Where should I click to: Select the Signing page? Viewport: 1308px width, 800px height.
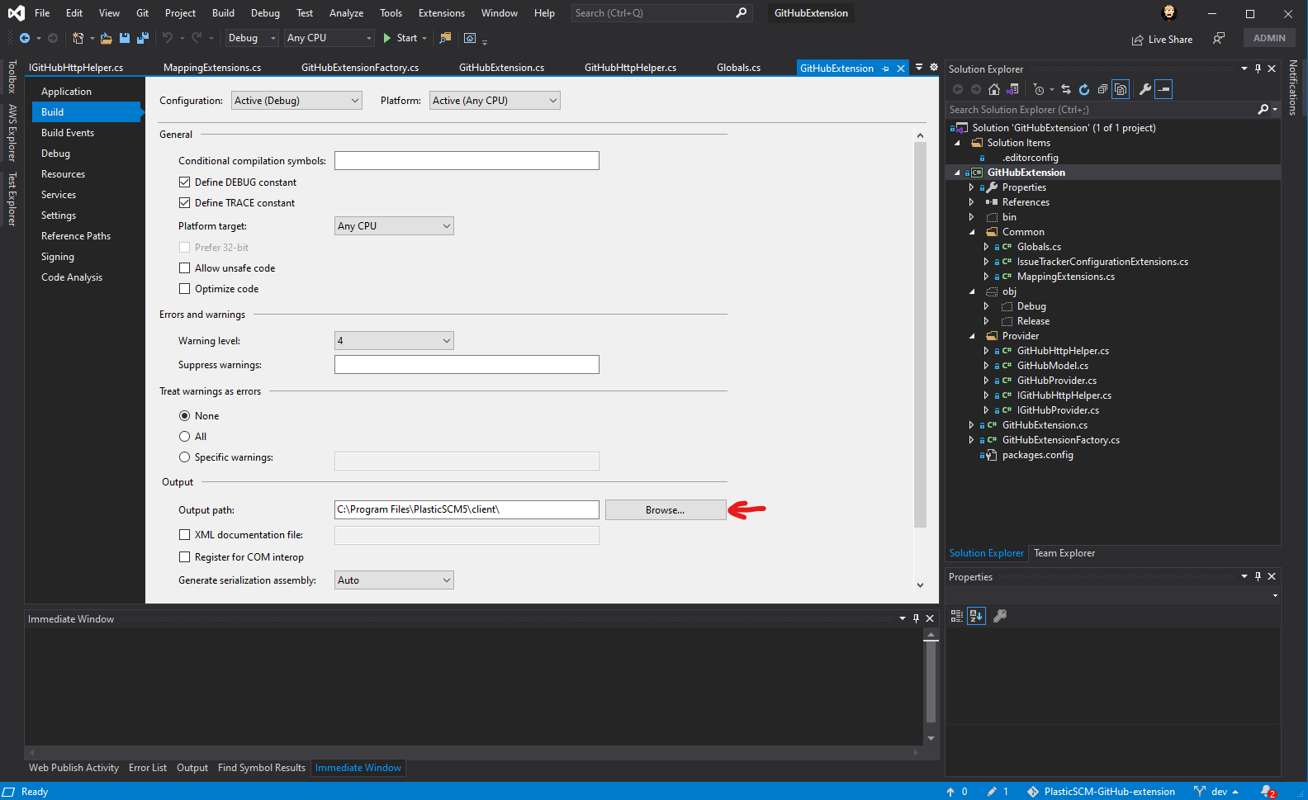58,257
